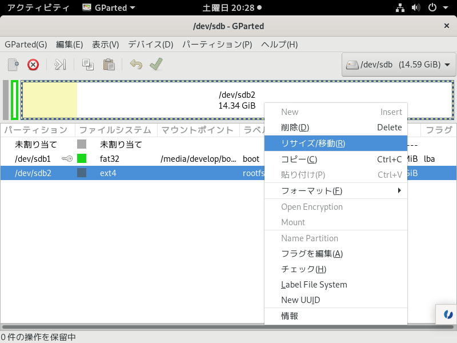Choose リサイズ/移動(R) from context menu
Screen dimensions: 457x343
point(336,143)
